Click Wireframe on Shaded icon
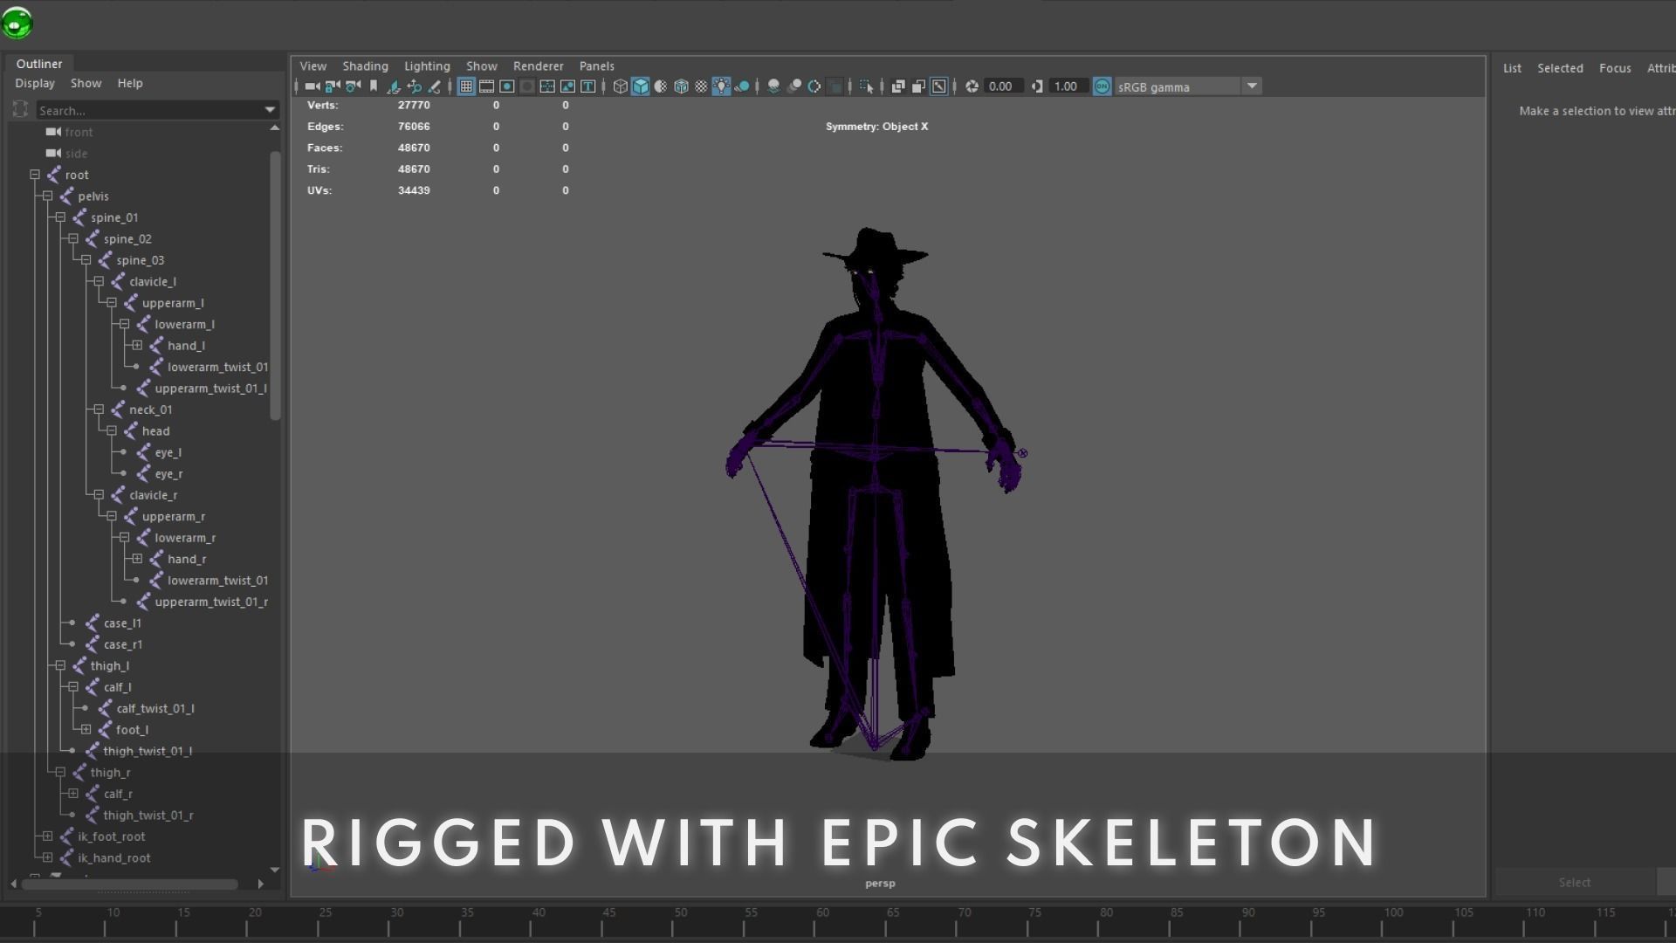1676x943 pixels. pos(681,86)
